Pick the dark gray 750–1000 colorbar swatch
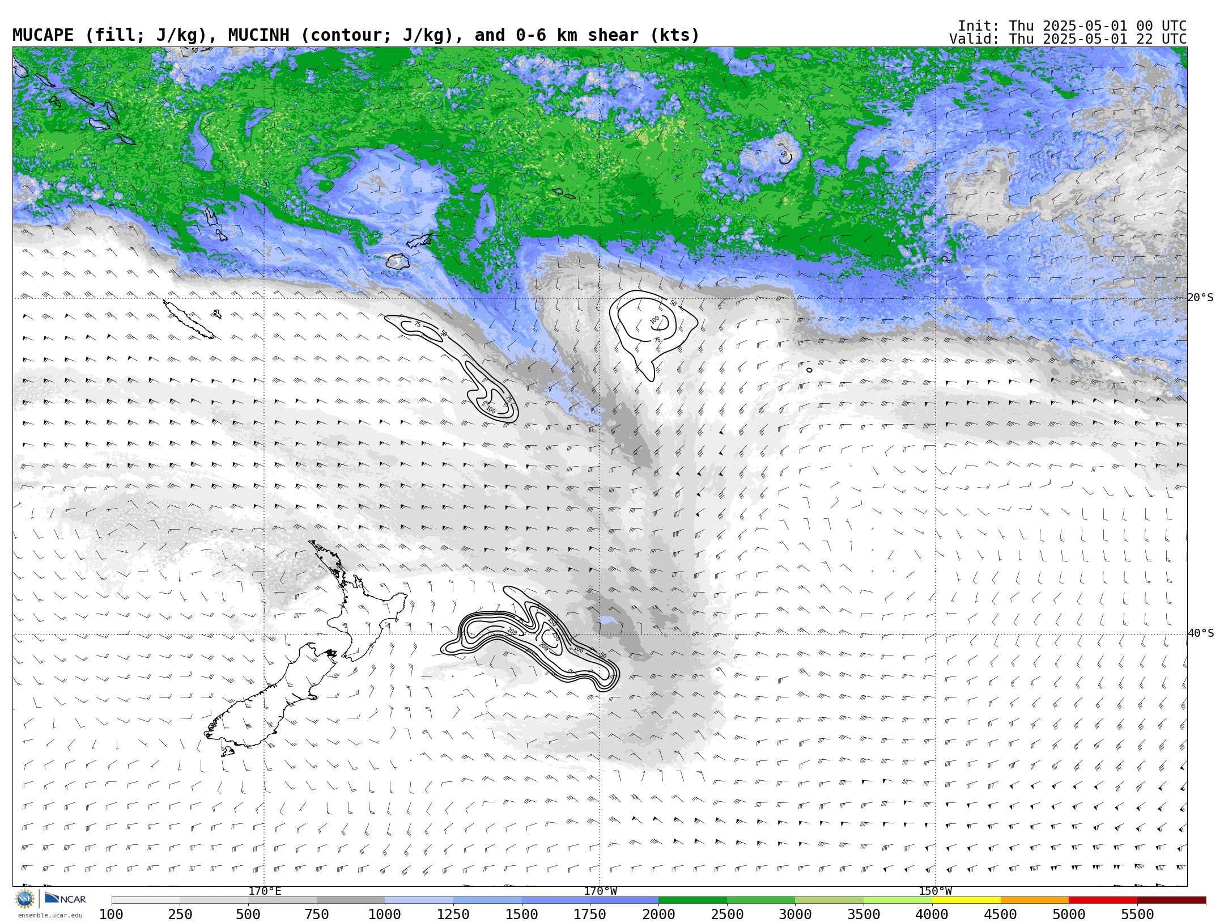Image resolution: width=1224 pixels, height=922 pixels. coord(351,900)
